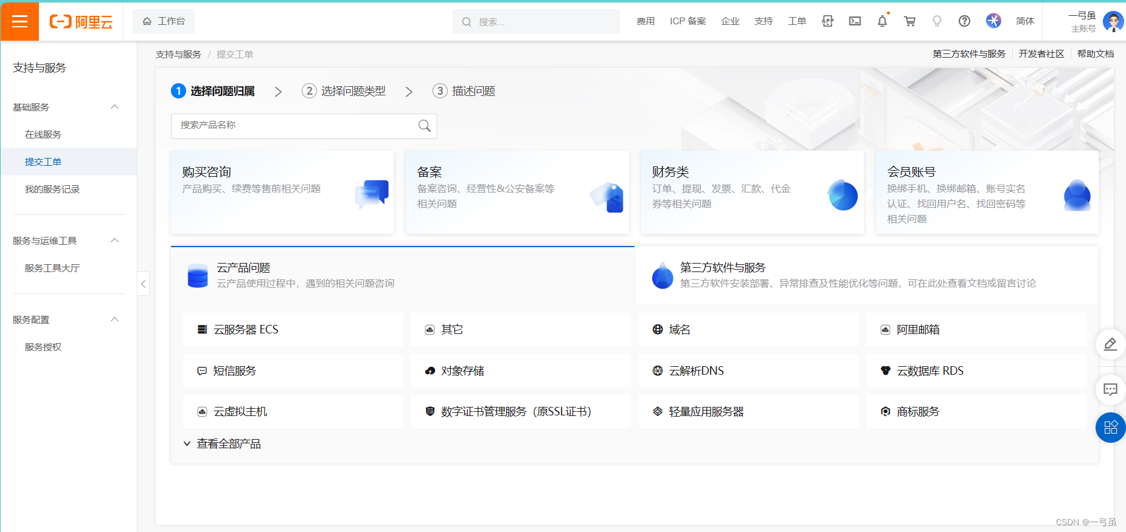Open the blue floating apps grid button
Viewport: 1126px width, 532px height.
pos(1110,427)
